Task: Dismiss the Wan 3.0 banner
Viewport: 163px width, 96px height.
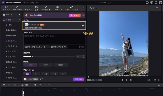Action: click(83, 15)
